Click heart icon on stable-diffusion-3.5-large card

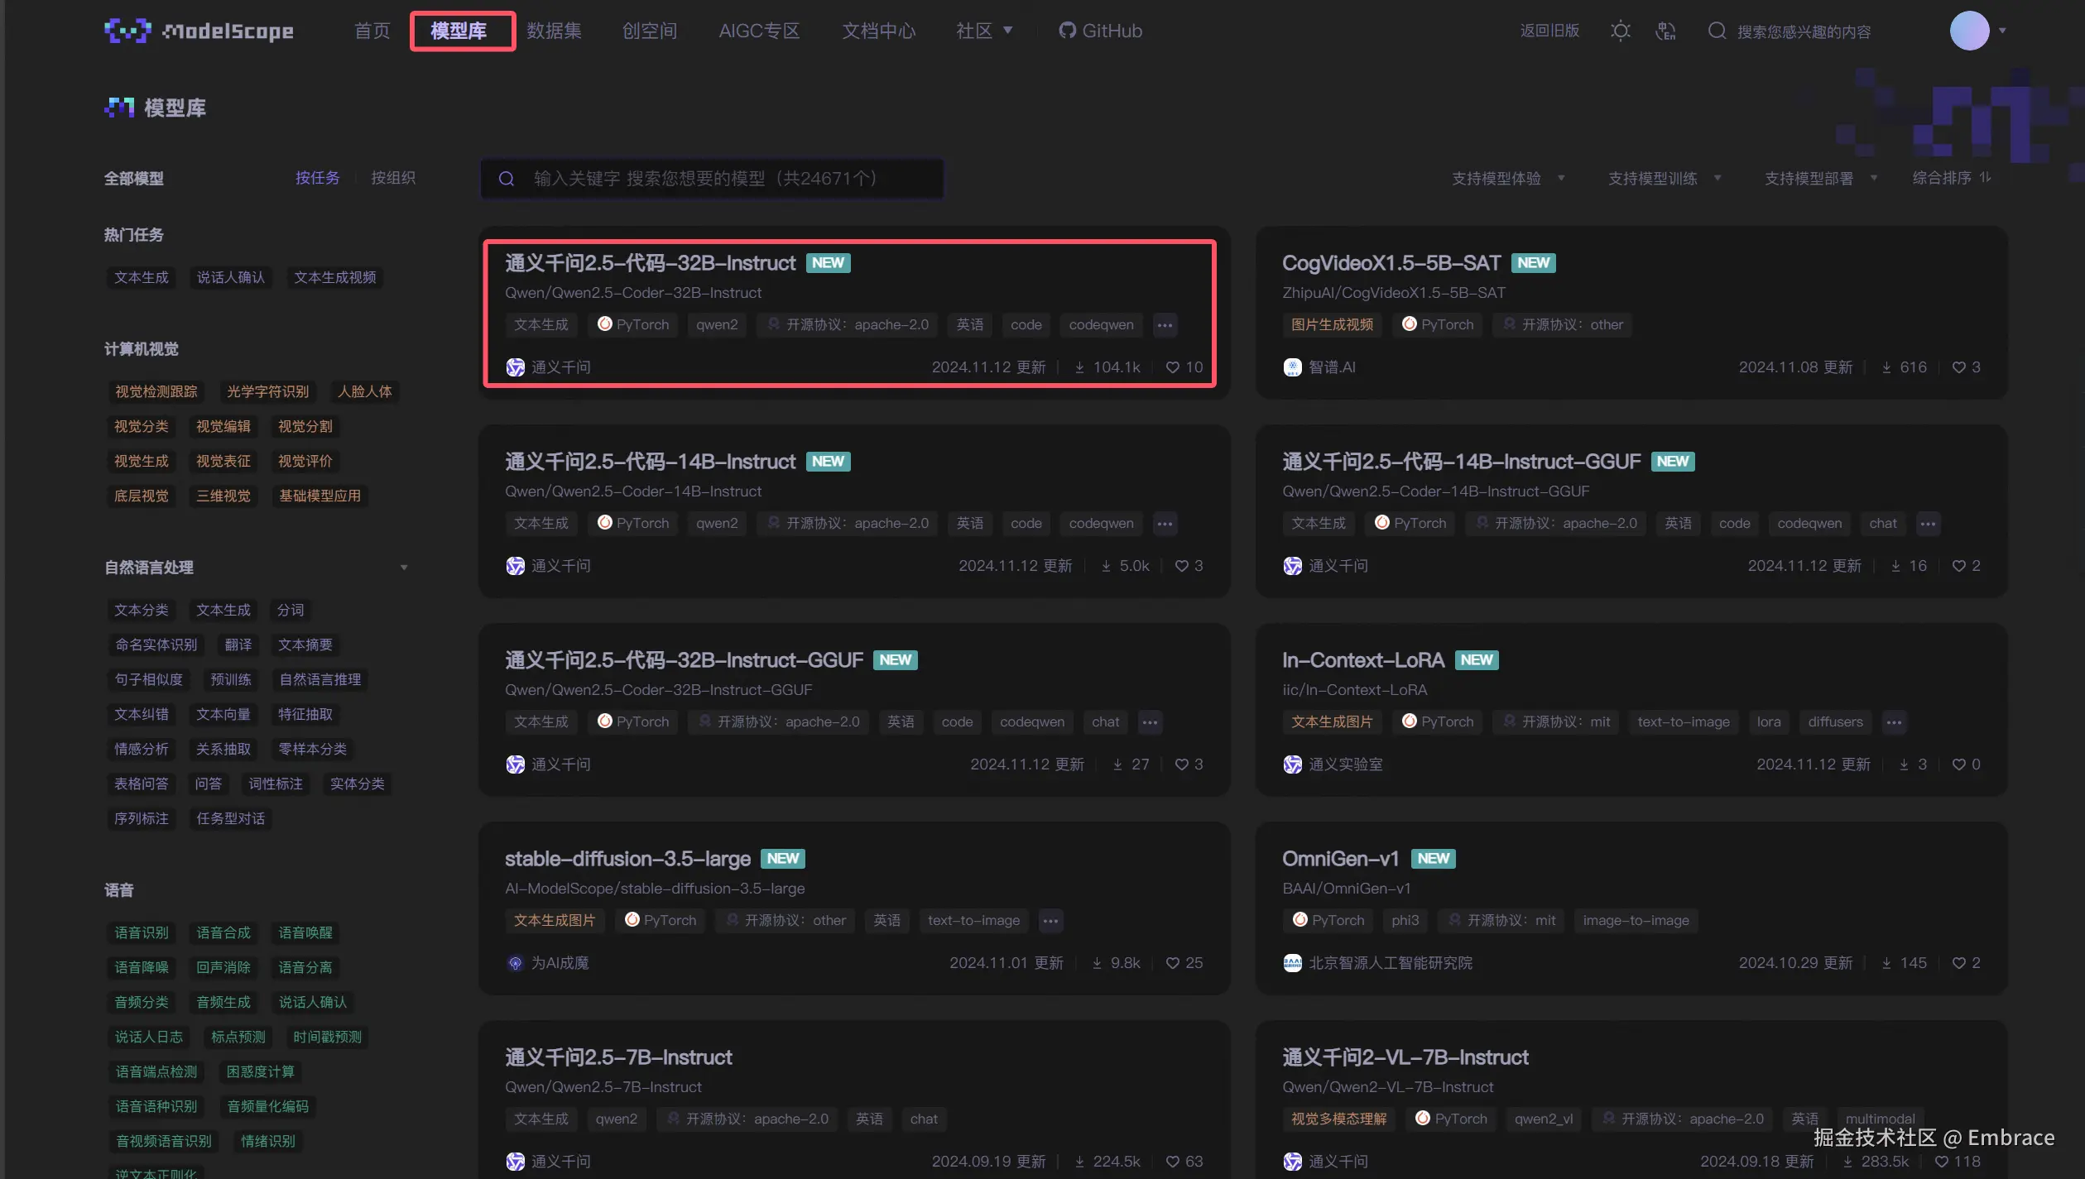pos(1172,963)
